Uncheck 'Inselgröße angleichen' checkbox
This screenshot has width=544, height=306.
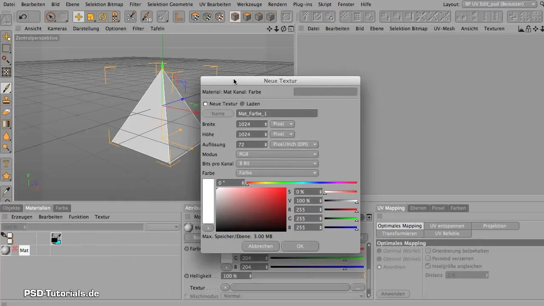pos(428,266)
